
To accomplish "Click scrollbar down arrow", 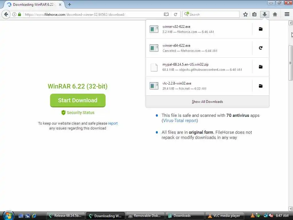I will (290, 209).
